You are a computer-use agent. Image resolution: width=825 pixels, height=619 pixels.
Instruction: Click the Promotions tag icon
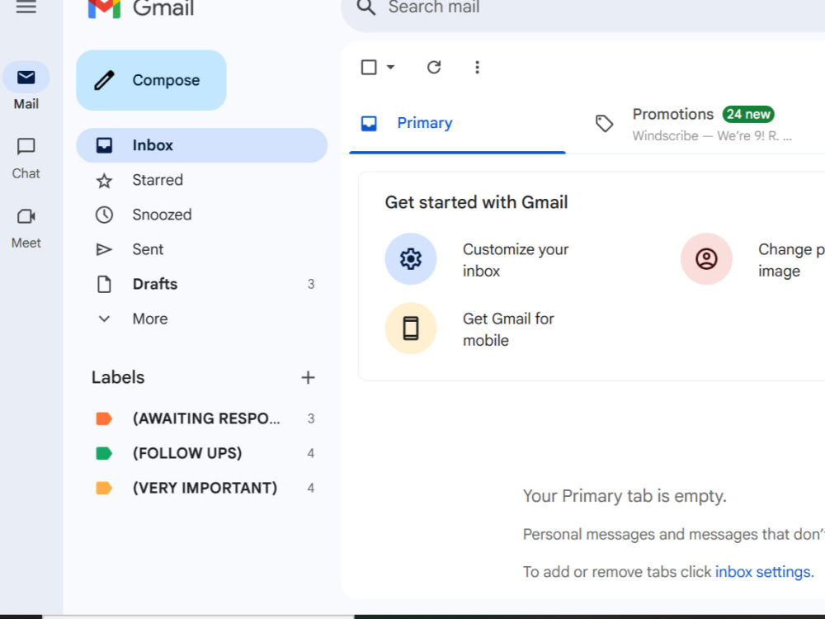coord(605,124)
